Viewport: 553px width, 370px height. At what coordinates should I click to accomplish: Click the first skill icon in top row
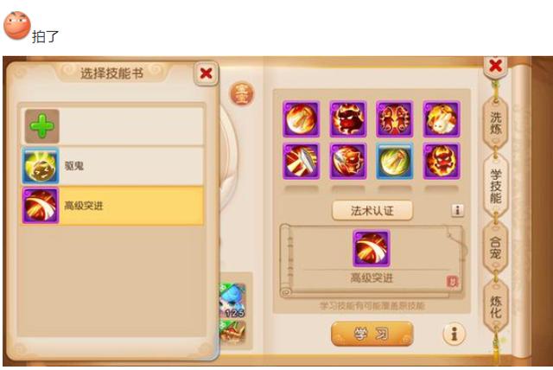pyautogui.click(x=302, y=118)
